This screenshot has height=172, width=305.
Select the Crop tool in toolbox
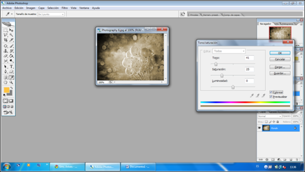pyautogui.click(x=6, y=40)
